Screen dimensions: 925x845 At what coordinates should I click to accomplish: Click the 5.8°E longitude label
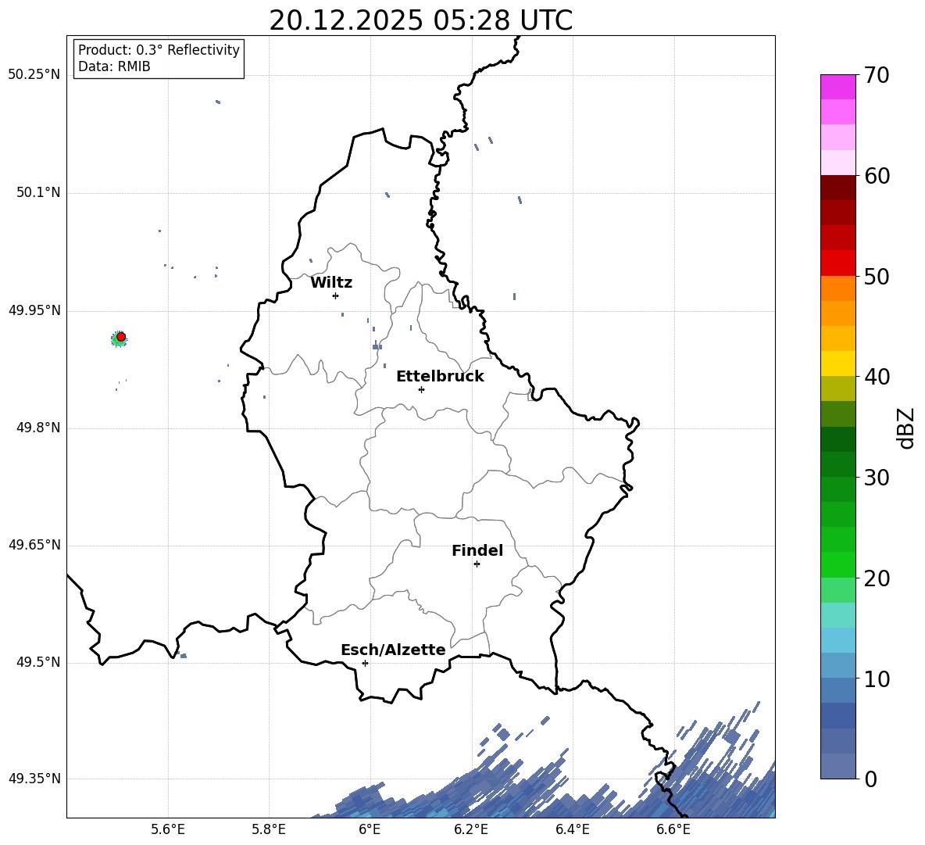point(269,830)
